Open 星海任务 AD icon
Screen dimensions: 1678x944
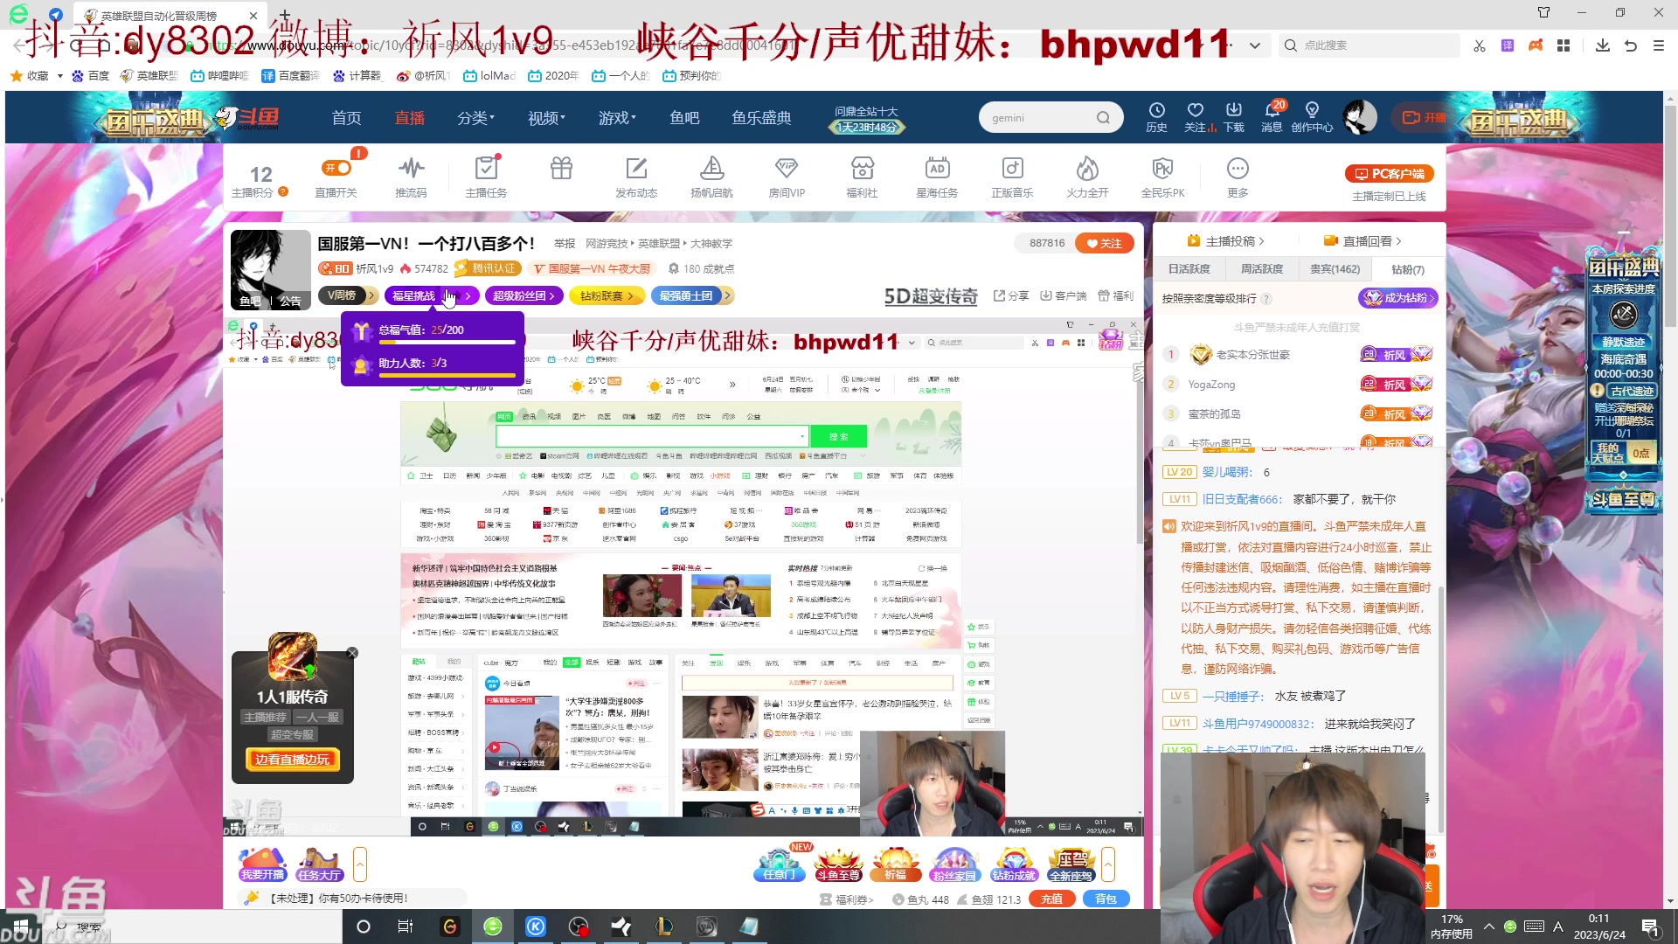(x=937, y=176)
